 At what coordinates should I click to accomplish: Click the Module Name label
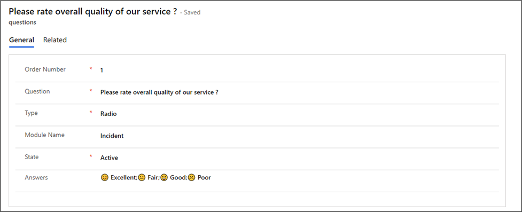pos(44,135)
